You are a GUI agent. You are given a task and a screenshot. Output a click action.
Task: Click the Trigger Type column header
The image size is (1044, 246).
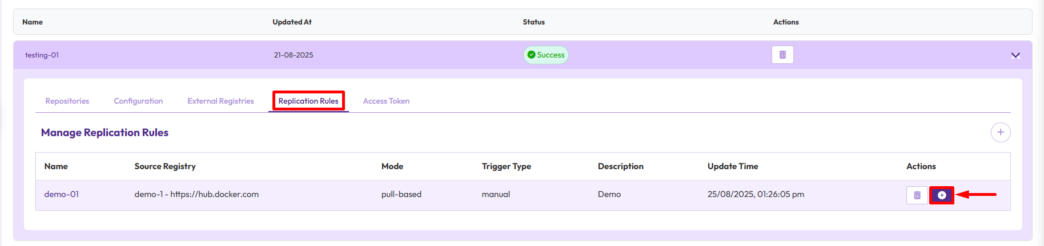tap(506, 166)
